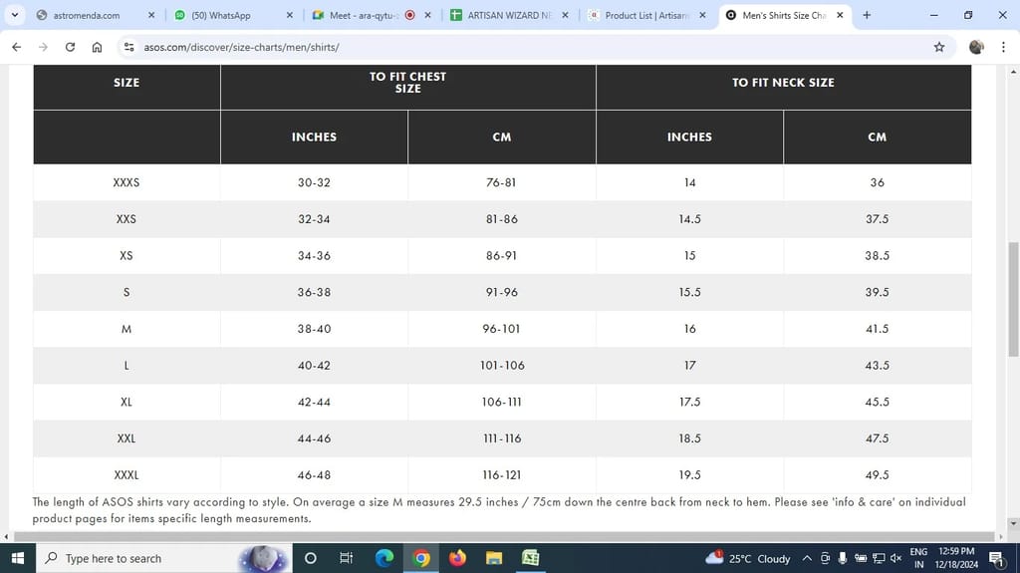Click the horizontal page scrollbar
Screen dimensions: 1020x573
tap(504, 536)
